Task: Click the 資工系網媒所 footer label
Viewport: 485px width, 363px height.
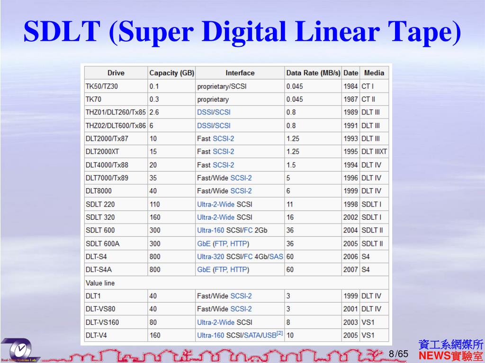Action: [451, 345]
